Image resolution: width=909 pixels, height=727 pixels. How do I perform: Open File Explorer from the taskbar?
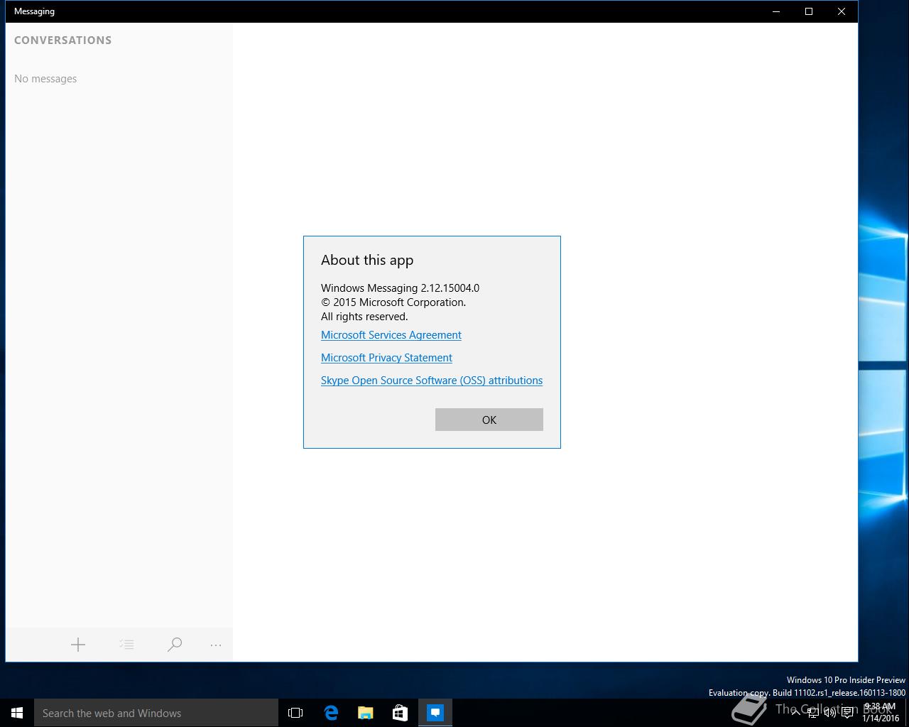[x=366, y=713]
